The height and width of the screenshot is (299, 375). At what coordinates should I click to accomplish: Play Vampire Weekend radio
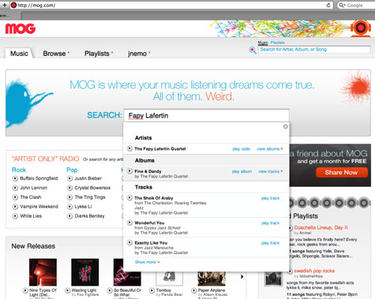[x=15, y=207]
